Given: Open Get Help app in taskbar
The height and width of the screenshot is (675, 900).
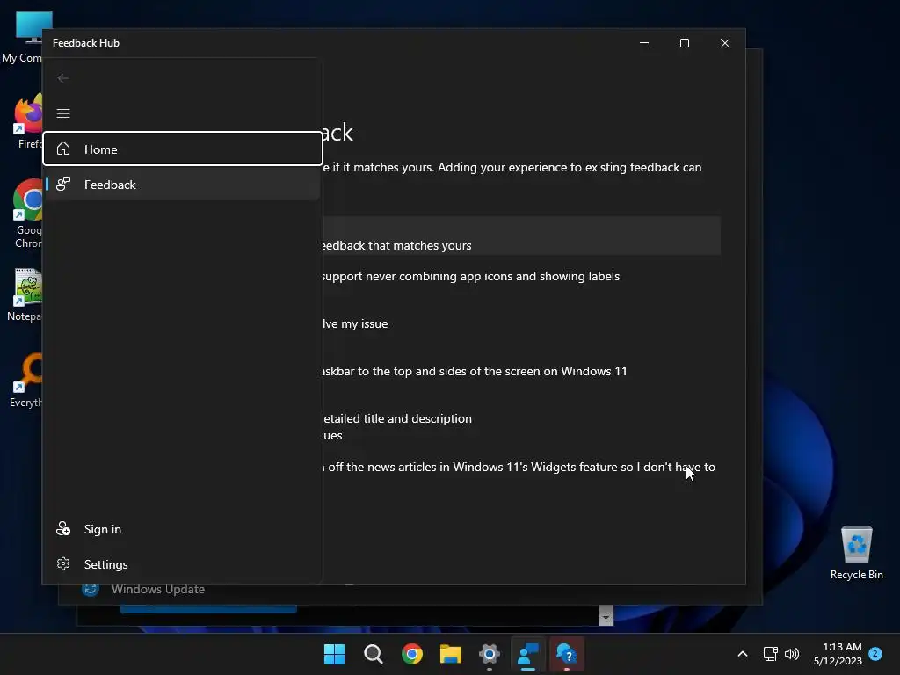Looking at the screenshot, I should tap(567, 654).
